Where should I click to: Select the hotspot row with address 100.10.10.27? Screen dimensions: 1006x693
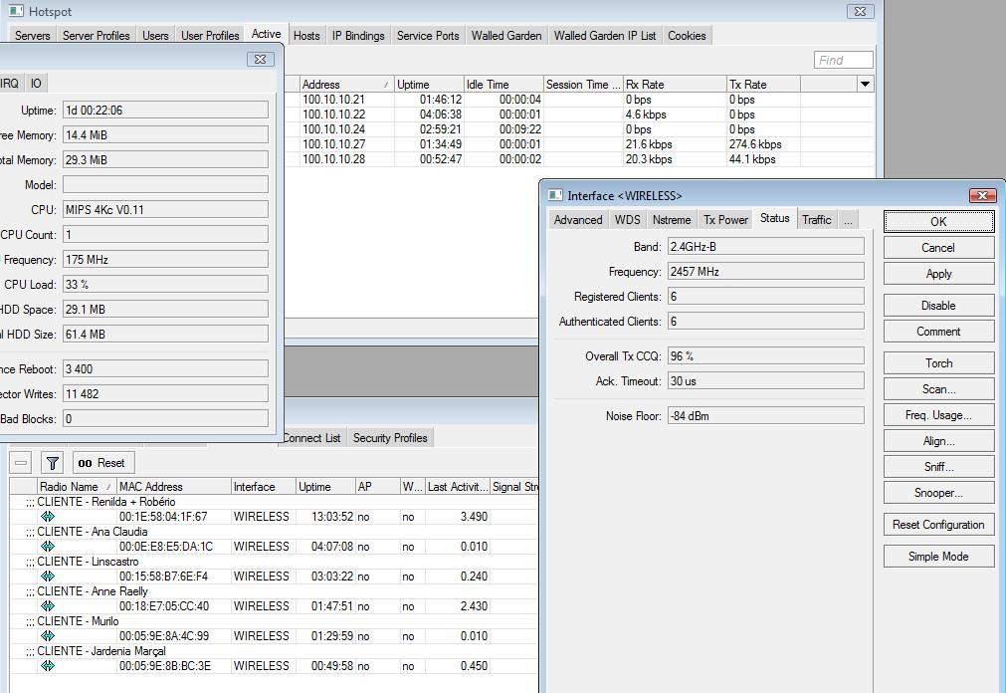point(333,144)
